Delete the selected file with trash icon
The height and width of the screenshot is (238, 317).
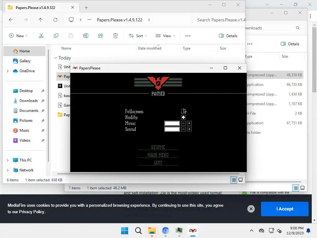pos(115,36)
